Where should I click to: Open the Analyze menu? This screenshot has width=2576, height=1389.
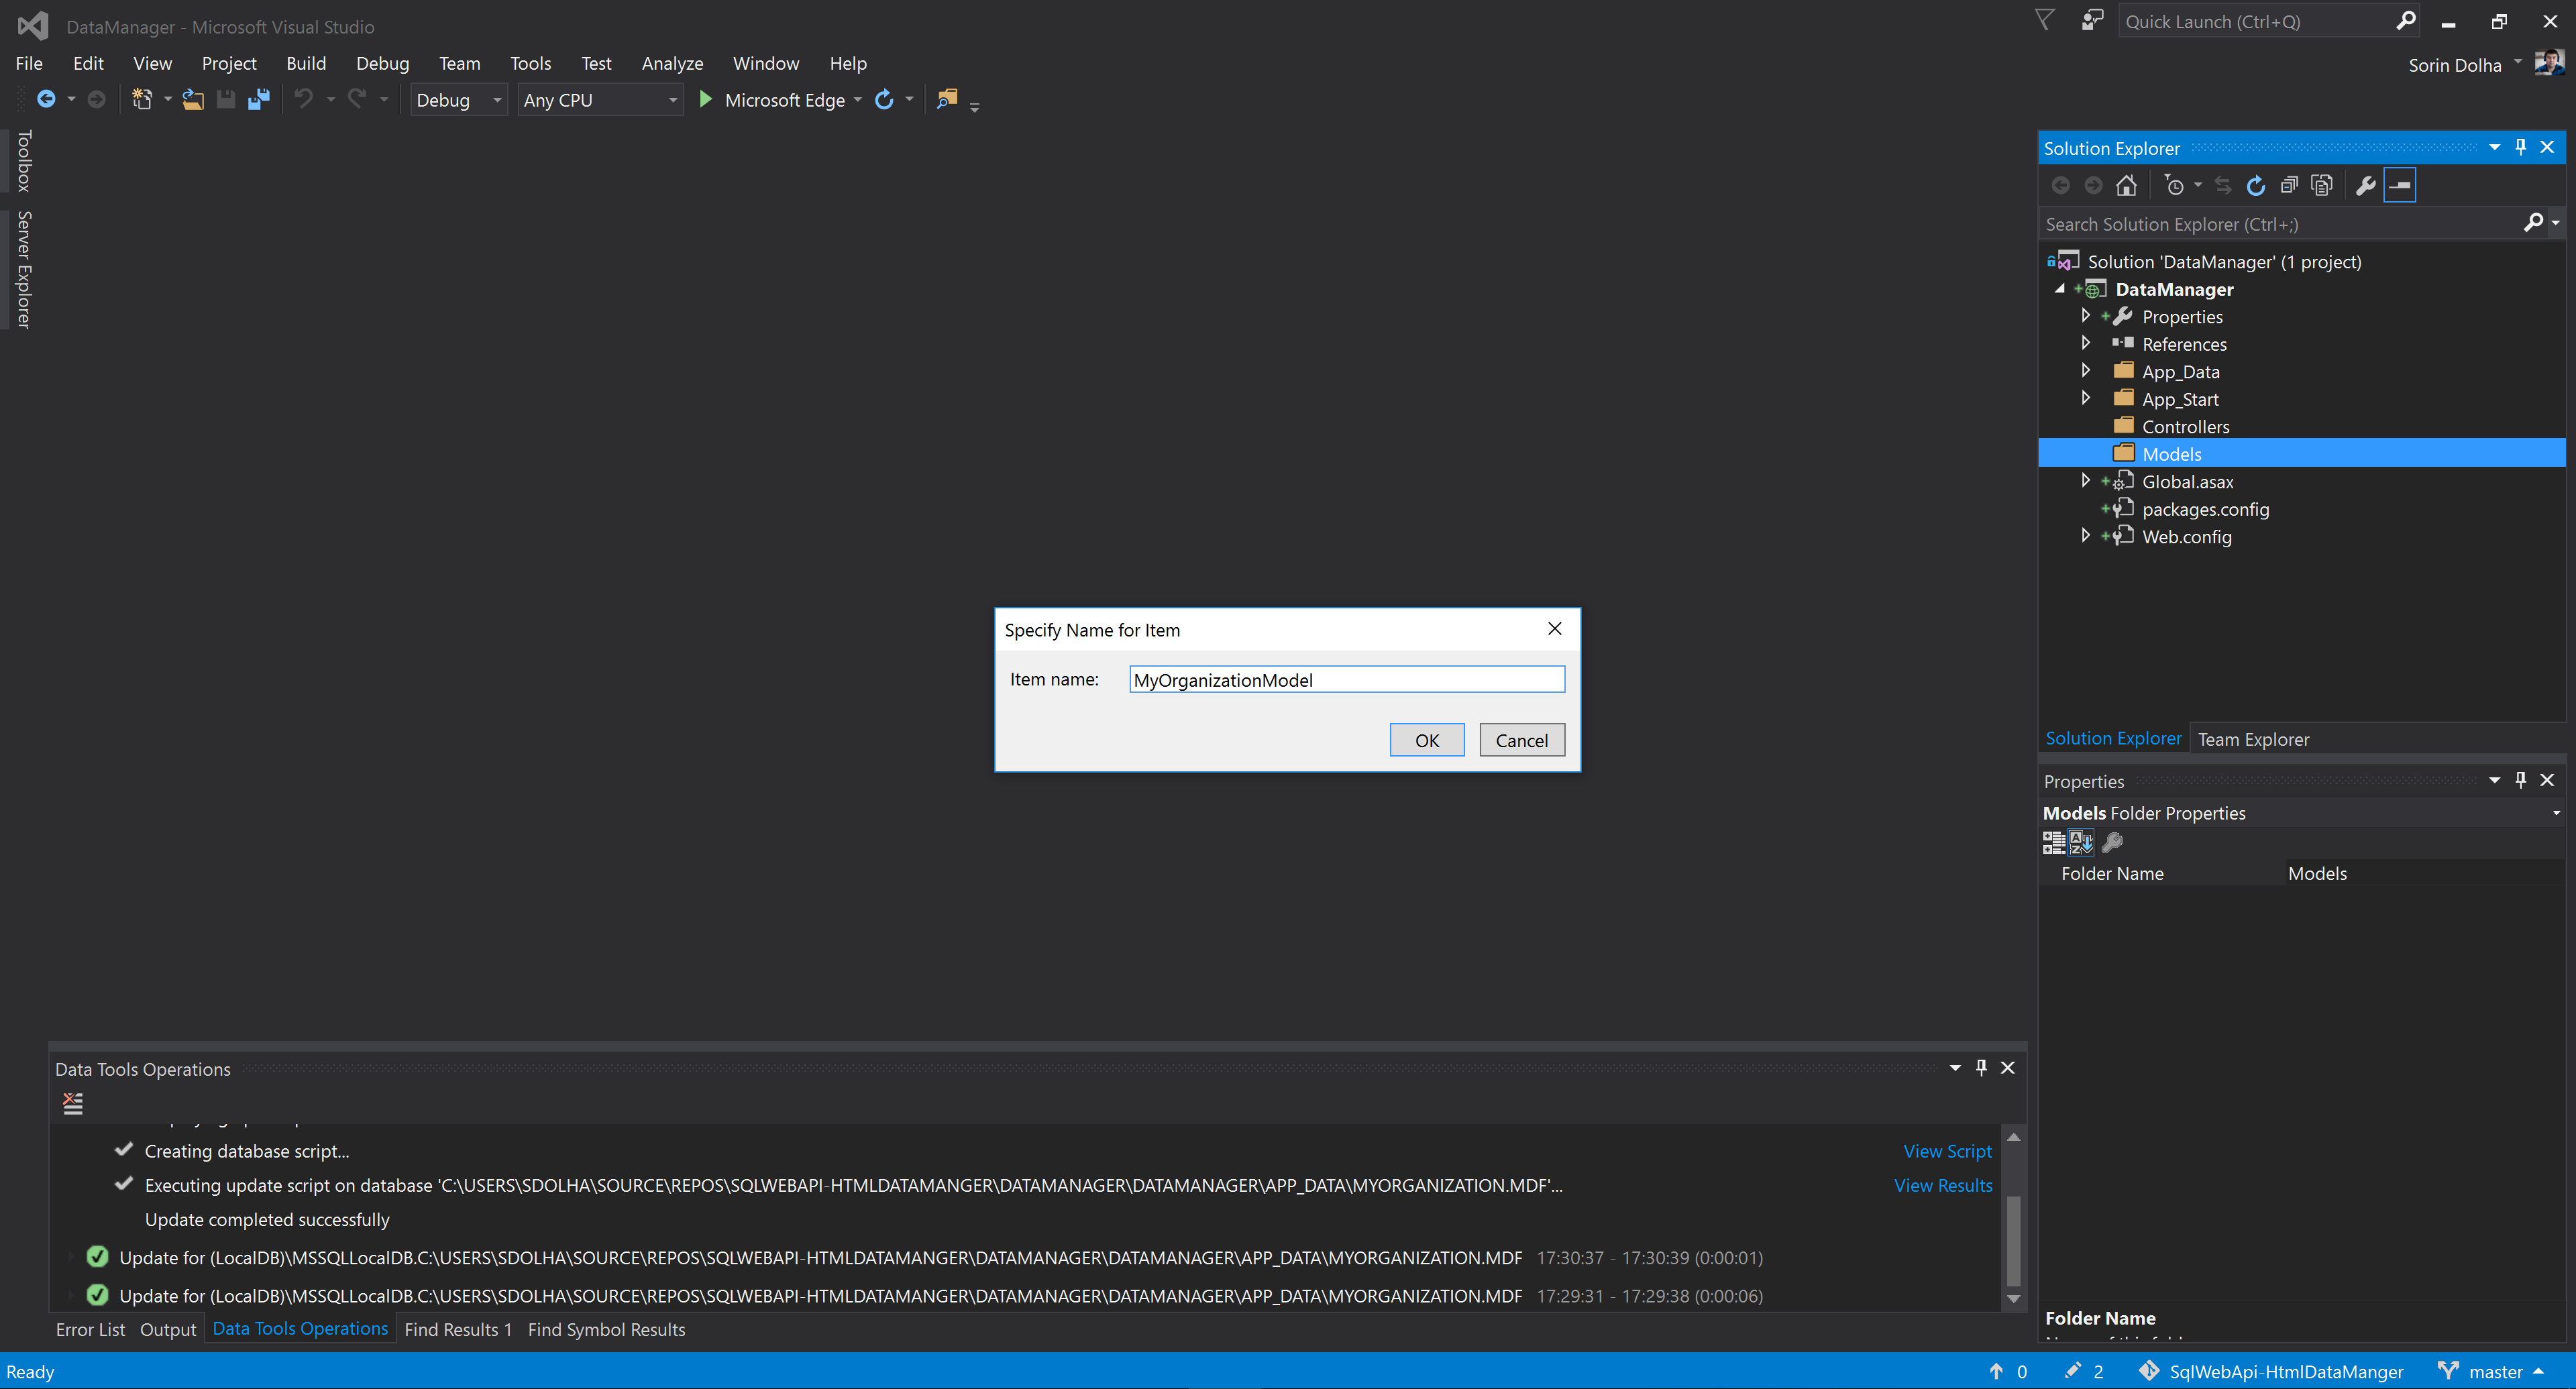tap(672, 63)
